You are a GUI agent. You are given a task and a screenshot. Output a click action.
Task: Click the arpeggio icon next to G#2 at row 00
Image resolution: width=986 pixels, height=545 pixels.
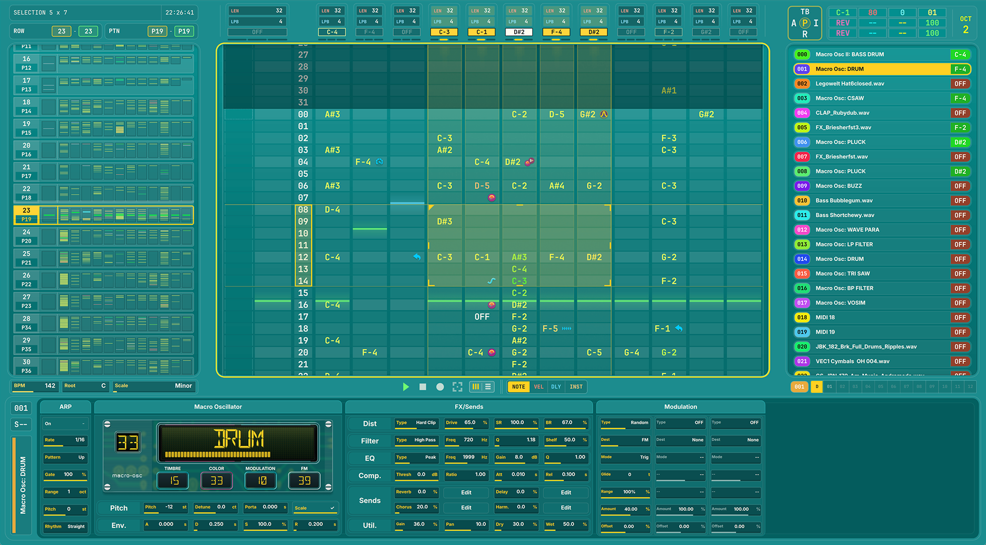[x=604, y=114]
